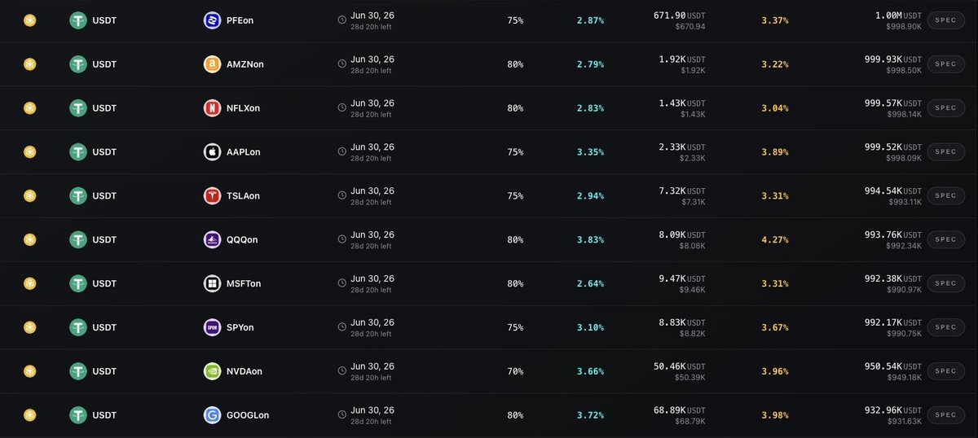
Task: Click the SPEC button in NVDAon row
Action: click(x=946, y=371)
